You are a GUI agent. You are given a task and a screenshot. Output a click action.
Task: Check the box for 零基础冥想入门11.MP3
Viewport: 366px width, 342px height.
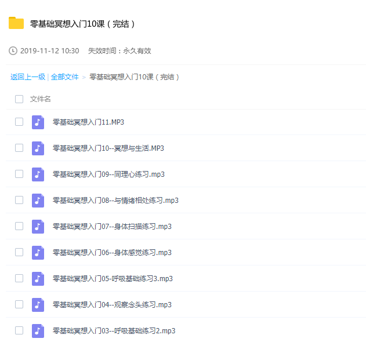tap(19, 122)
